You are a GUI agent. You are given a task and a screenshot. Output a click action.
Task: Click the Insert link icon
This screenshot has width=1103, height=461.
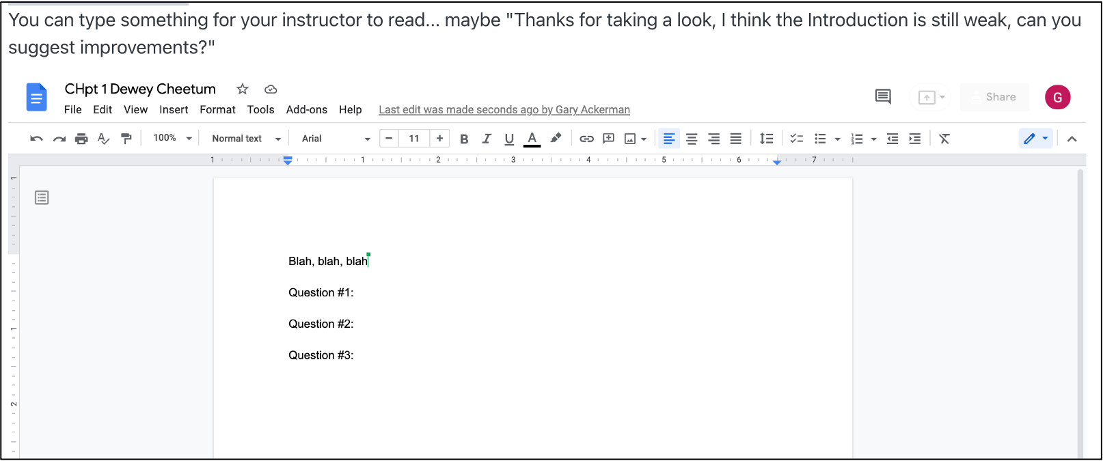pos(586,139)
